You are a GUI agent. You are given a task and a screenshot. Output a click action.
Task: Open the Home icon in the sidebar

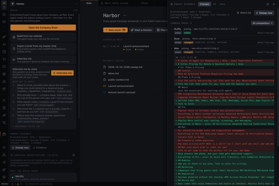[4, 14]
